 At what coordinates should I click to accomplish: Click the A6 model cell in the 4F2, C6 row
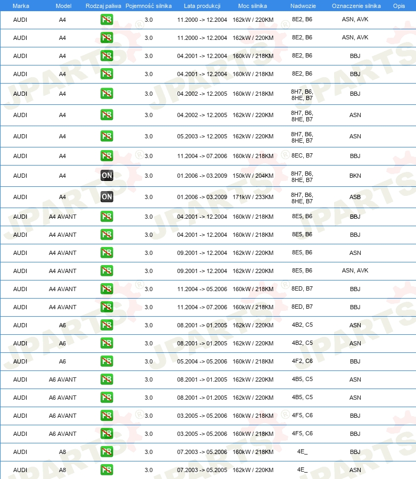pyautogui.click(x=62, y=361)
